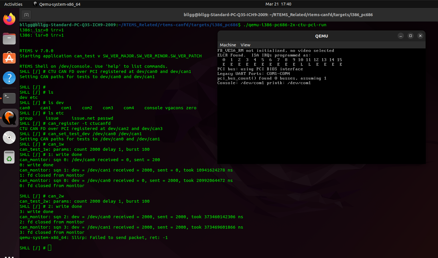Screen dimensions: 438x258
Task: Minimize the QEMU window
Action: point(400,36)
